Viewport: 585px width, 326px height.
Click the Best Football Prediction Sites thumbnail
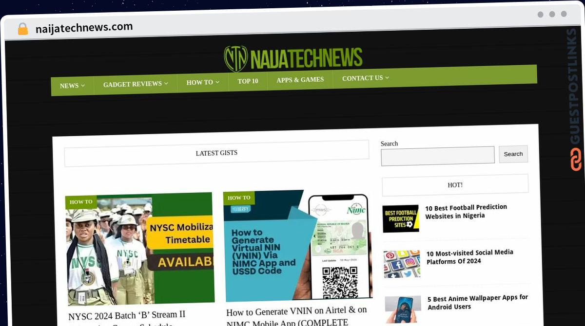click(401, 218)
